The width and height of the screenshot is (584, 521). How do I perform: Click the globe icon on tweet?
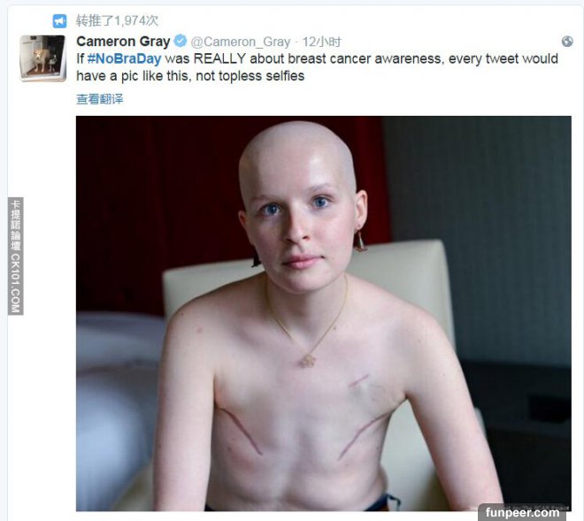click(567, 42)
